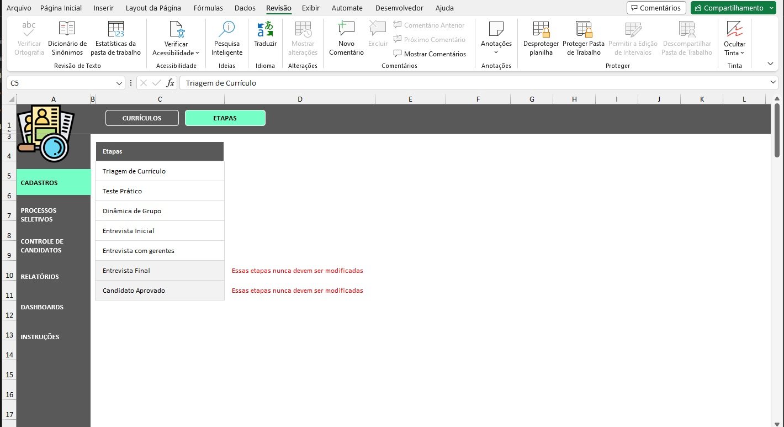Viewport: 784px width, 427px height.
Task: Select column D header
Action: point(300,99)
